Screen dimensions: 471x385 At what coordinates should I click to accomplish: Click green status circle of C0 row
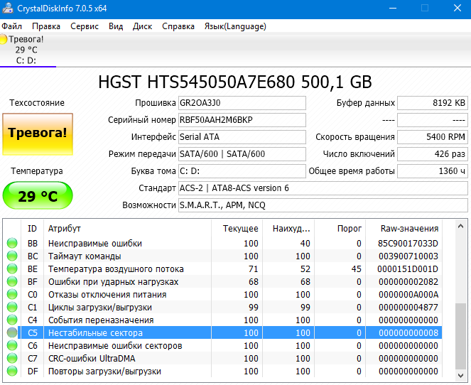tap(12, 294)
